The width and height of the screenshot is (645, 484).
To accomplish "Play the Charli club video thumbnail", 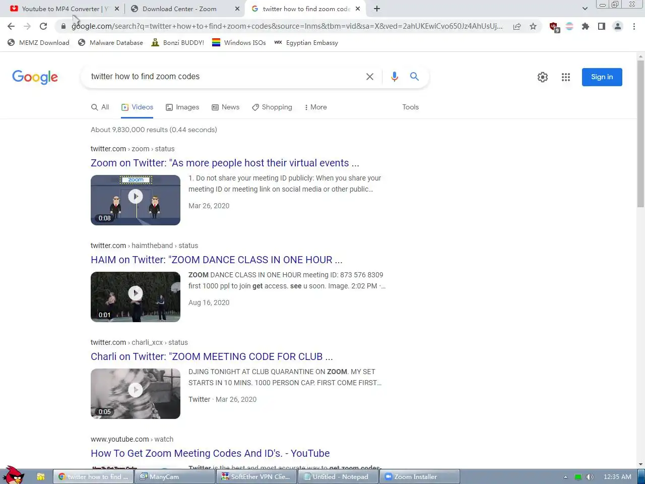I will [x=136, y=394].
